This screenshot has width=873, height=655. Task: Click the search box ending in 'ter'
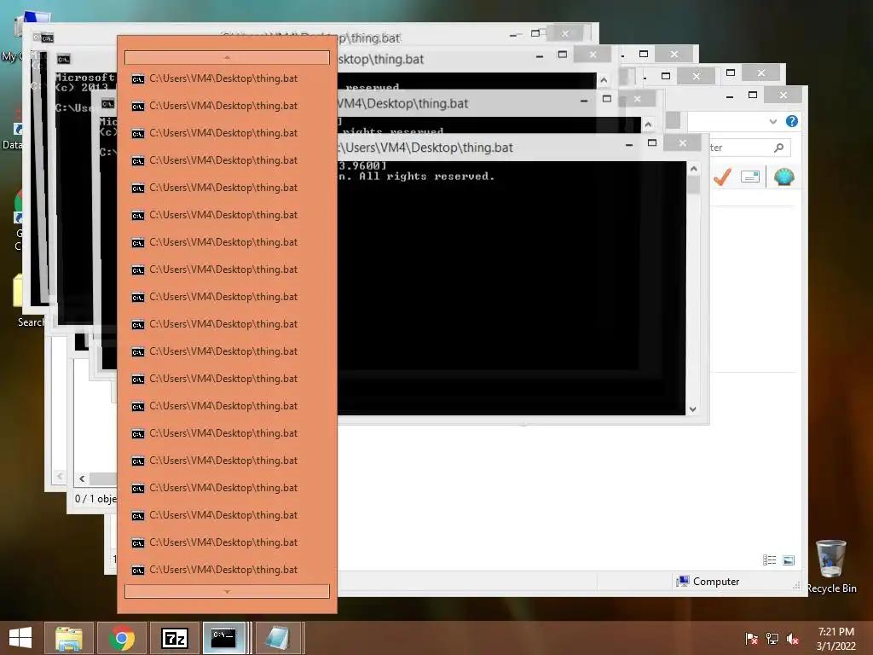749,148
